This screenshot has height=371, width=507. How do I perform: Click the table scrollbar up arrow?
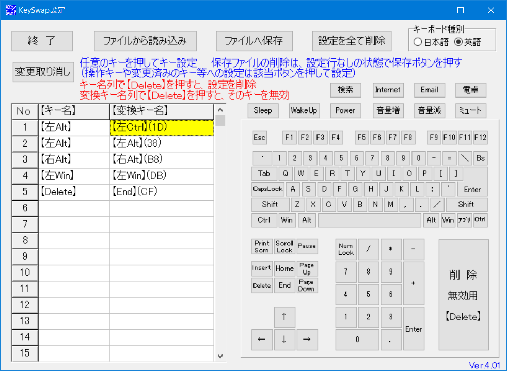(220, 110)
